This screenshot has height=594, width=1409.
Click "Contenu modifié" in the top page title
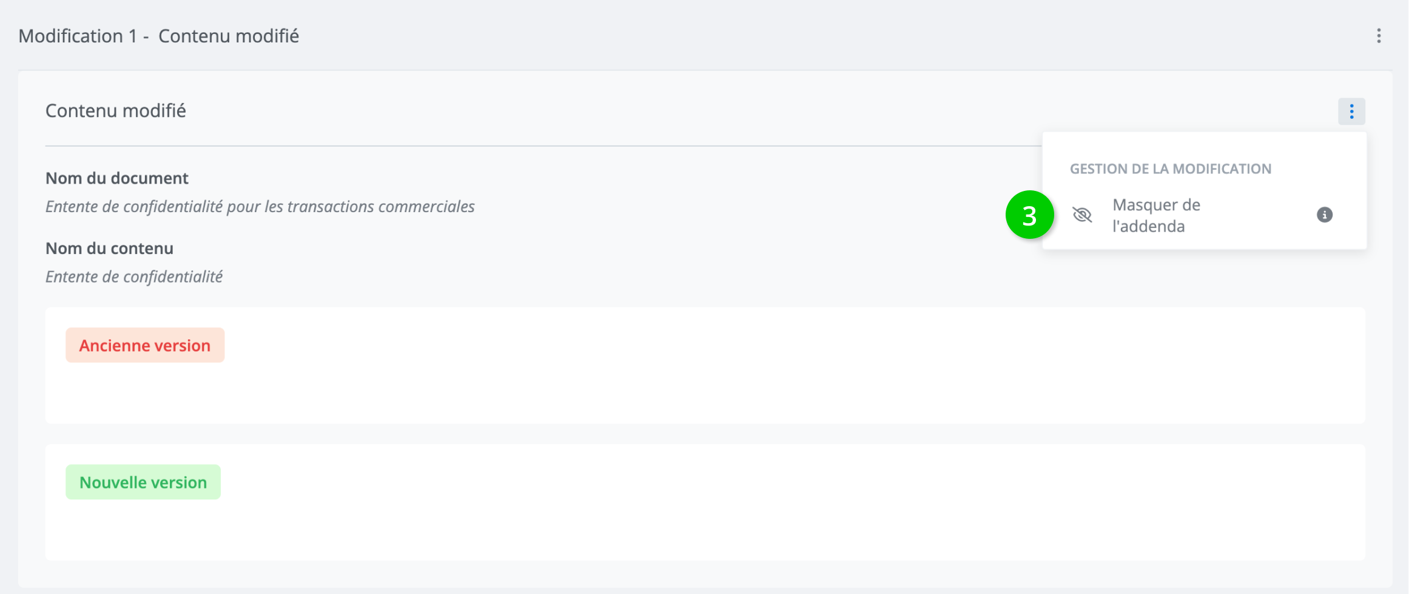(x=229, y=36)
